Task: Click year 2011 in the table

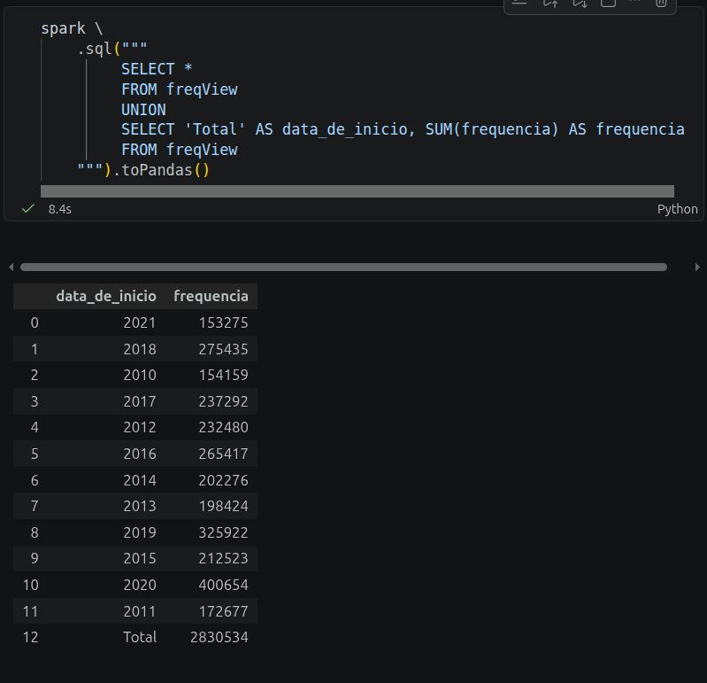Action: coord(140,611)
